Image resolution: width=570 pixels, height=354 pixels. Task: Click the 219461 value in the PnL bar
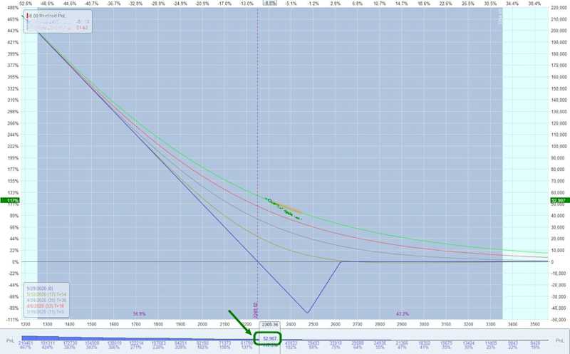[26, 343]
